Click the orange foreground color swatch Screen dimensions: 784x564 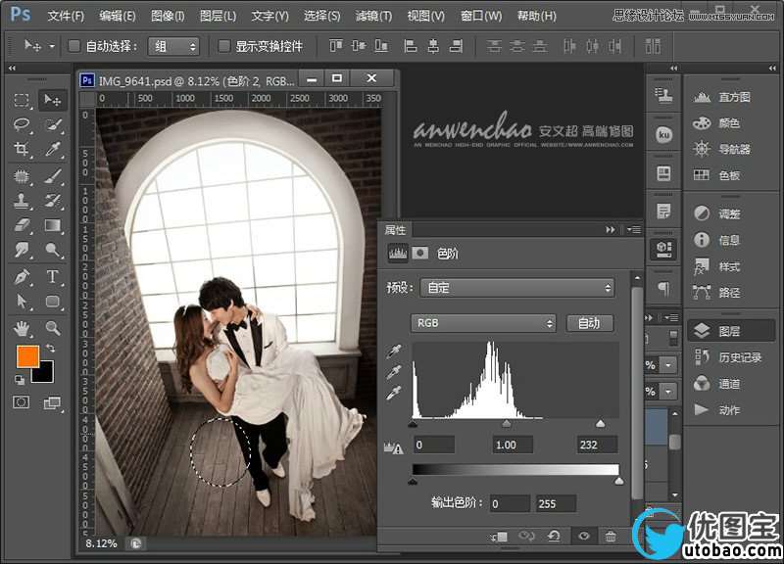[27, 356]
